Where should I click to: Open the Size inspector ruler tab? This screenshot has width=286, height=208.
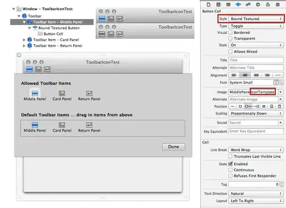[x=248, y=5]
